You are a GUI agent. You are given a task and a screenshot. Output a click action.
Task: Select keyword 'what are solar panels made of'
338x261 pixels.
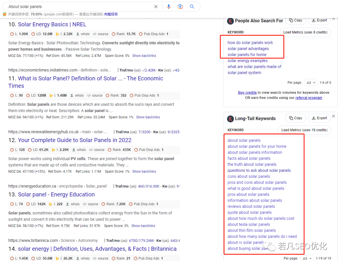(x=254, y=67)
